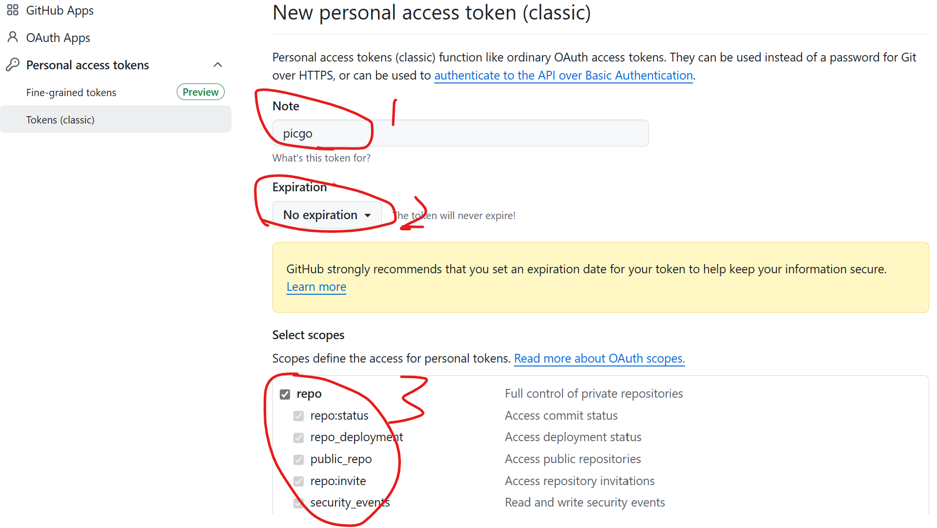The image size is (937, 528).
Task: Toggle the security_events checkbox
Action: [x=299, y=503]
